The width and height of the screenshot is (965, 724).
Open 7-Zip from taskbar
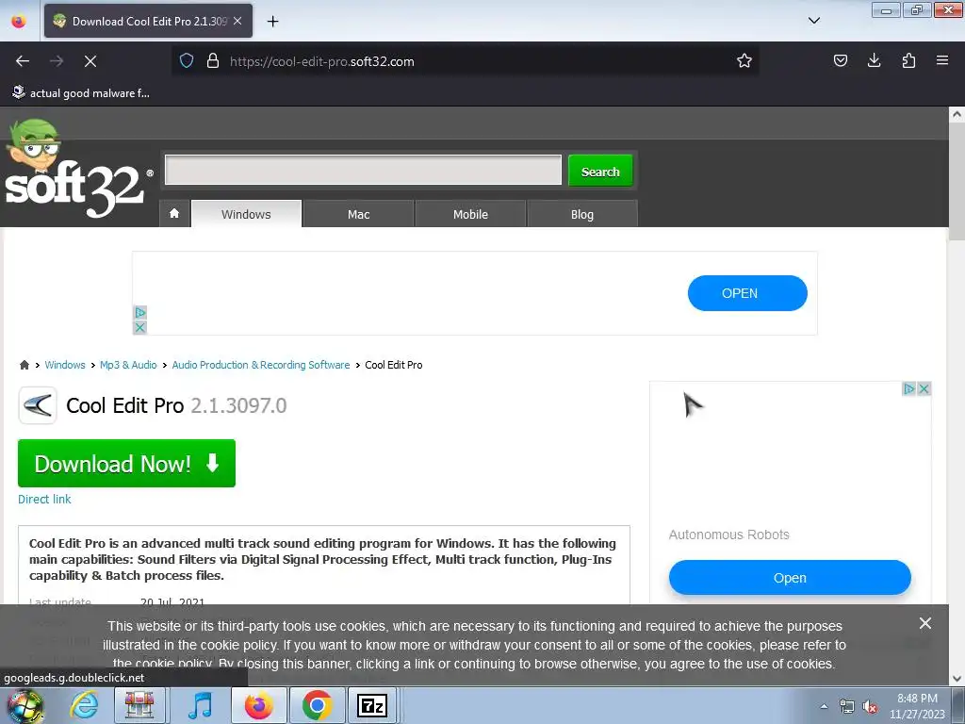pyautogui.click(x=372, y=705)
